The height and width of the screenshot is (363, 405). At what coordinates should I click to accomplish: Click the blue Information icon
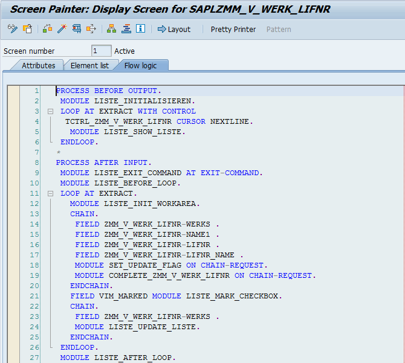click(x=140, y=28)
